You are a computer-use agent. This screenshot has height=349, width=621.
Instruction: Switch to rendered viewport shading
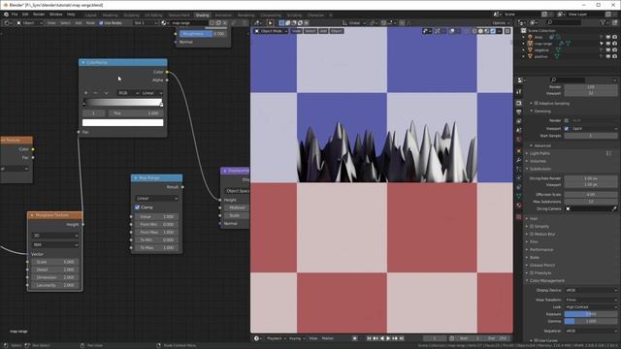493,31
